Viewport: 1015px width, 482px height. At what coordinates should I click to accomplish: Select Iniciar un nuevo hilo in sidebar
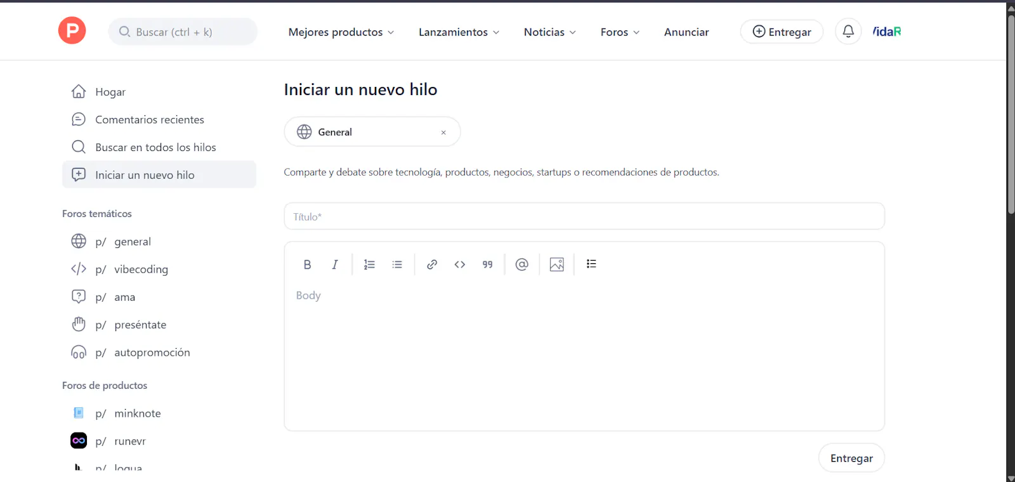coord(159,174)
